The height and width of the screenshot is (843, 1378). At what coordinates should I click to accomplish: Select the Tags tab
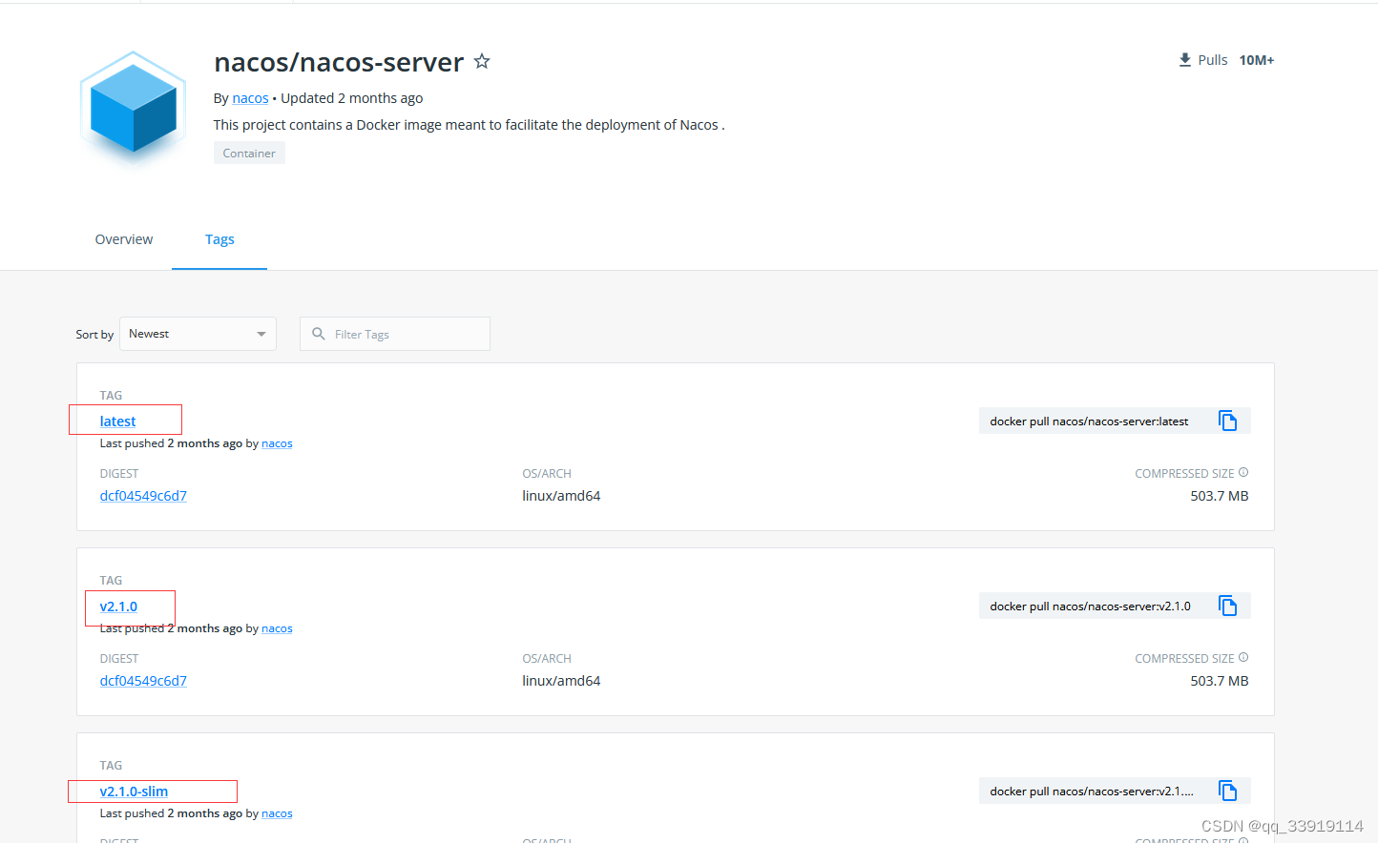(x=219, y=239)
